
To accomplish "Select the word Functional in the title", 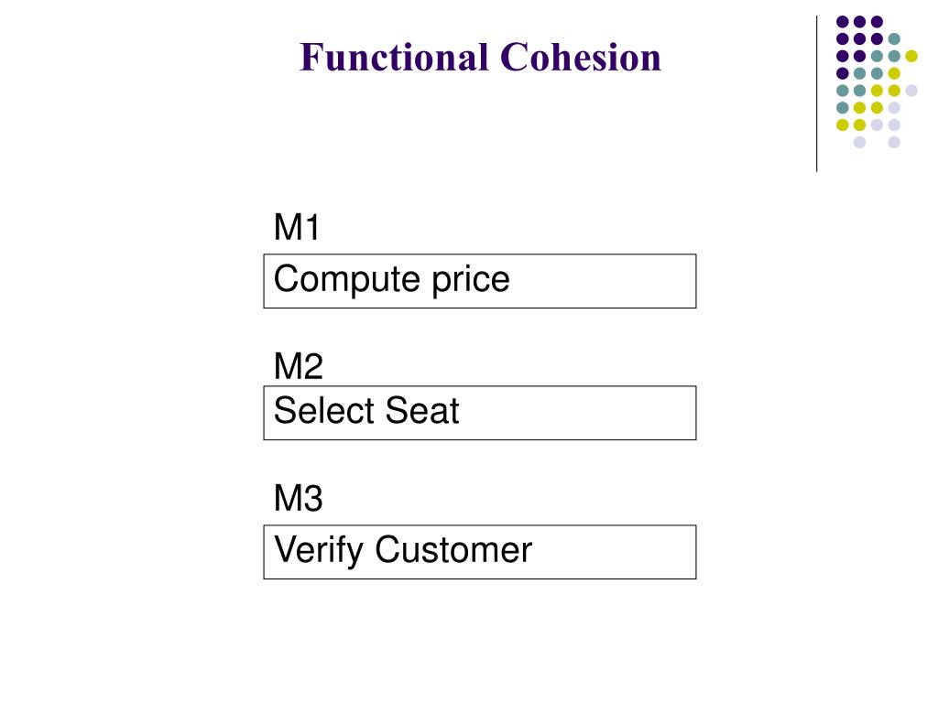I will click(x=394, y=58).
